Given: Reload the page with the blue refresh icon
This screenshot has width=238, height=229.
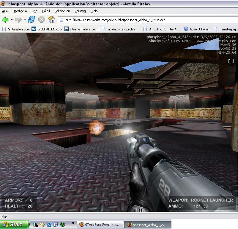Looking at the screenshot, I should pyautogui.click(x=31, y=20).
